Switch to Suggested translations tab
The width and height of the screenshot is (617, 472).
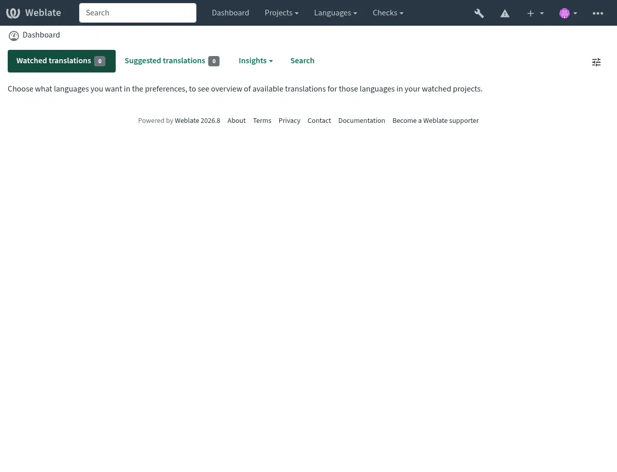click(x=172, y=61)
